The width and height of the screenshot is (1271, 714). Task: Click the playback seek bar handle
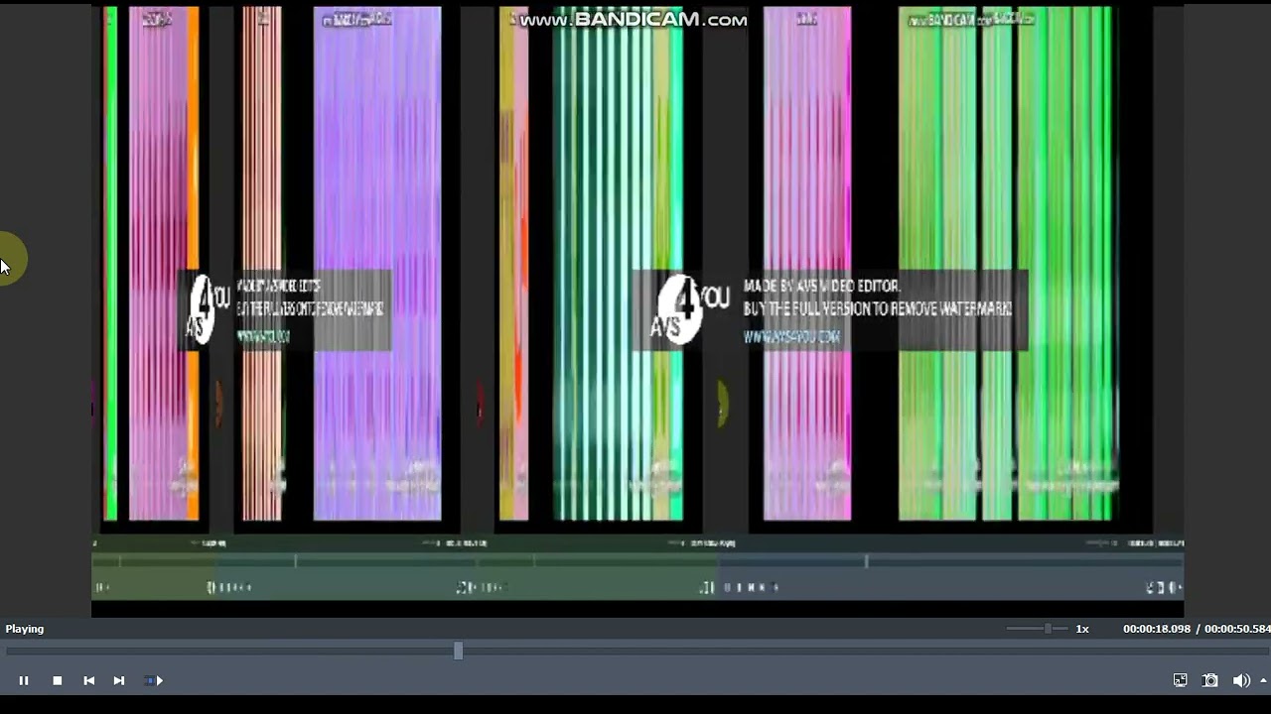click(458, 651)
